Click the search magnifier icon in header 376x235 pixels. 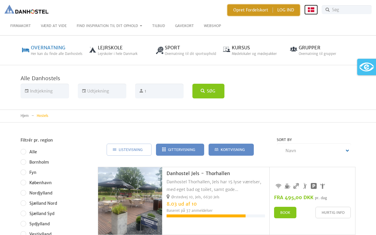pos(328,10)
